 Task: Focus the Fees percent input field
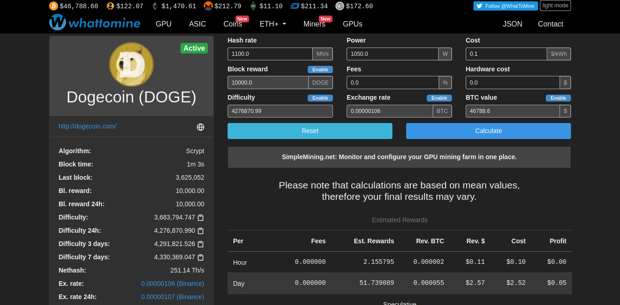(x=393, y=82)
